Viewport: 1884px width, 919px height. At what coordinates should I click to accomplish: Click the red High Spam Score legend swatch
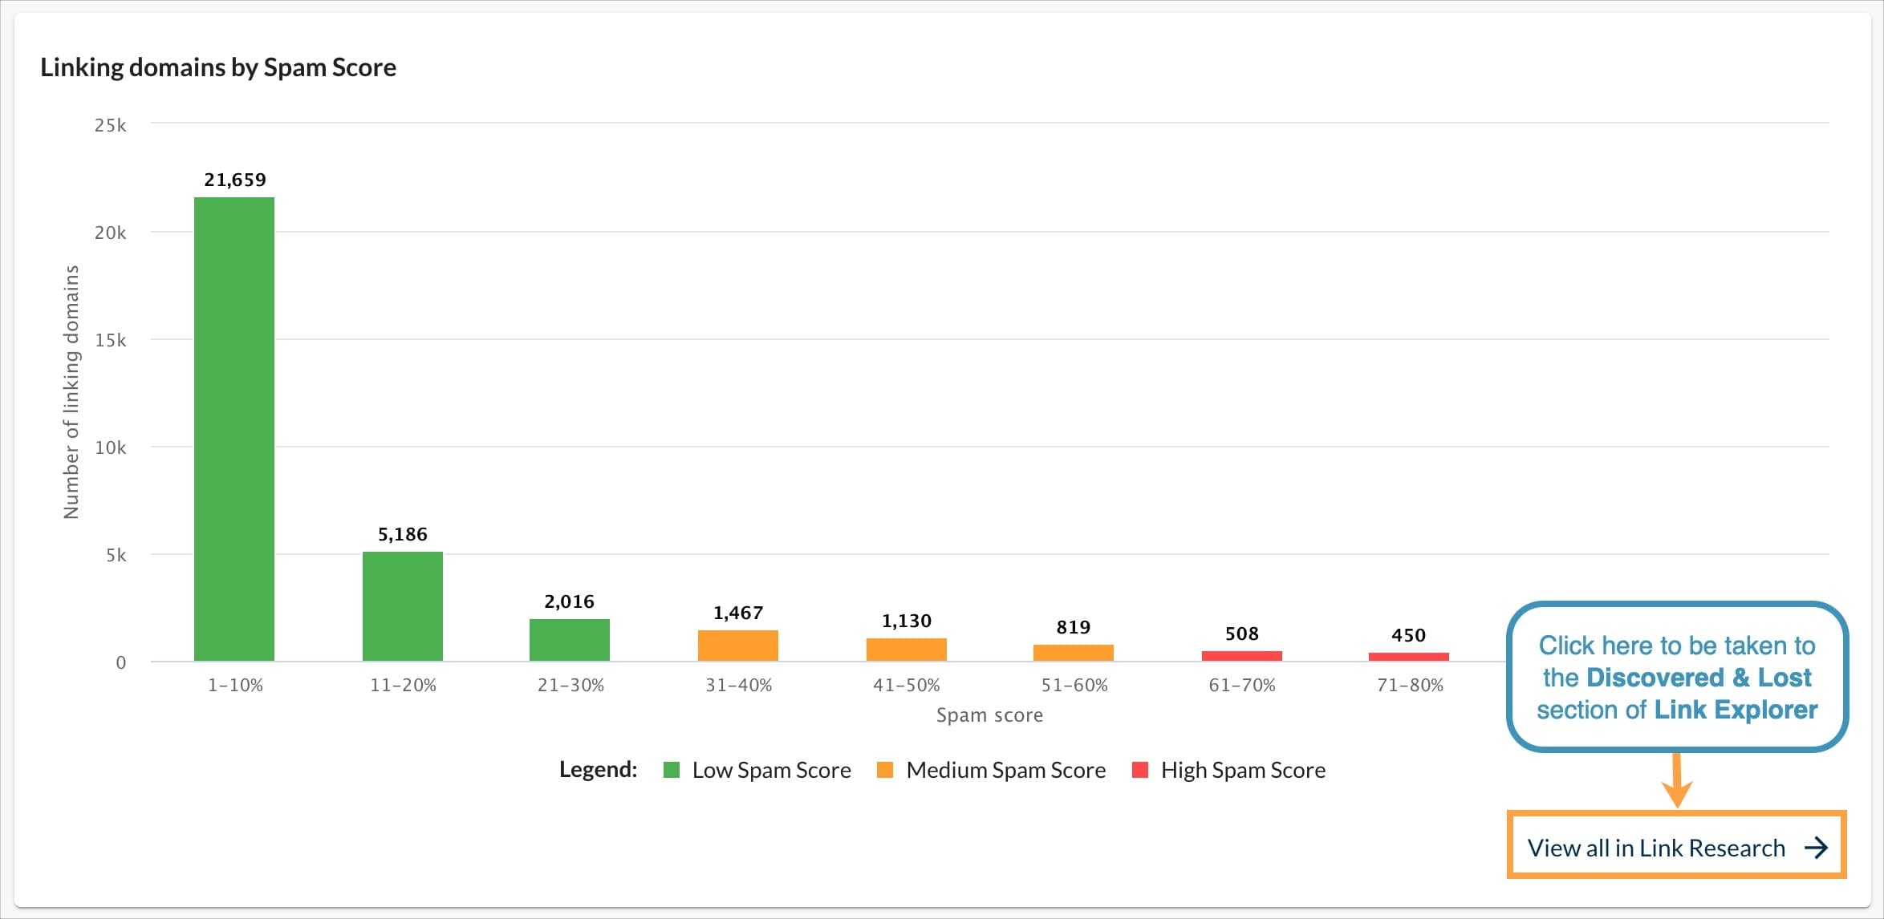(1141, 770)
